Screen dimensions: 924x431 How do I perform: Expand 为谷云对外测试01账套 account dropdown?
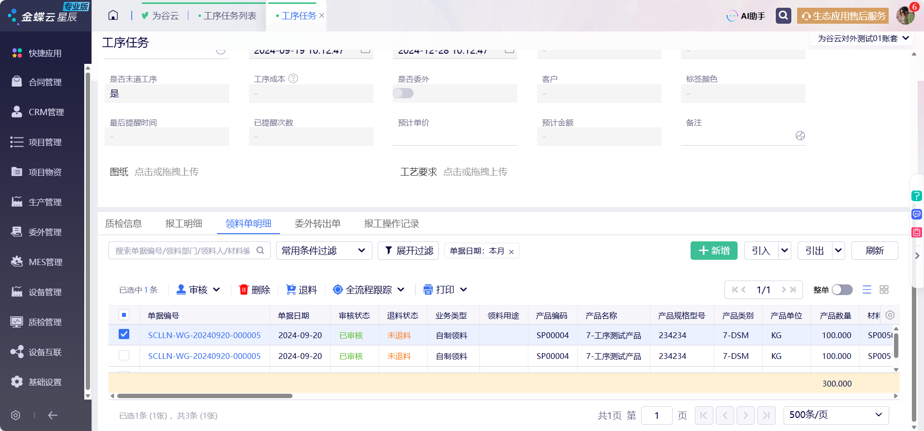(863, 38)
